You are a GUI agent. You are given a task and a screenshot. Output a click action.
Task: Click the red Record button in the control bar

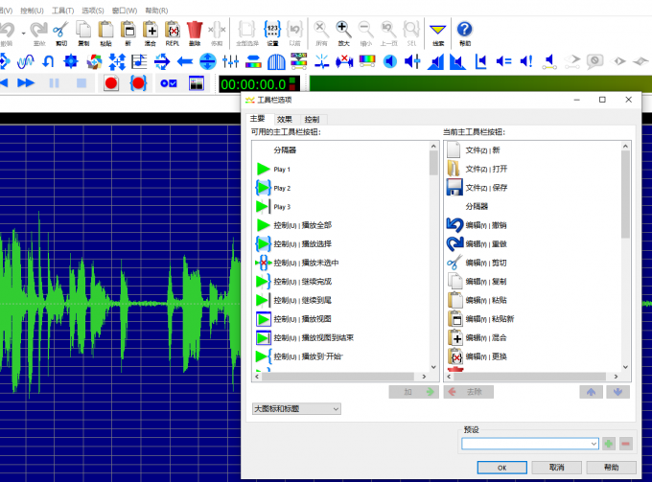pyautogui.click(x=110, y=83)
